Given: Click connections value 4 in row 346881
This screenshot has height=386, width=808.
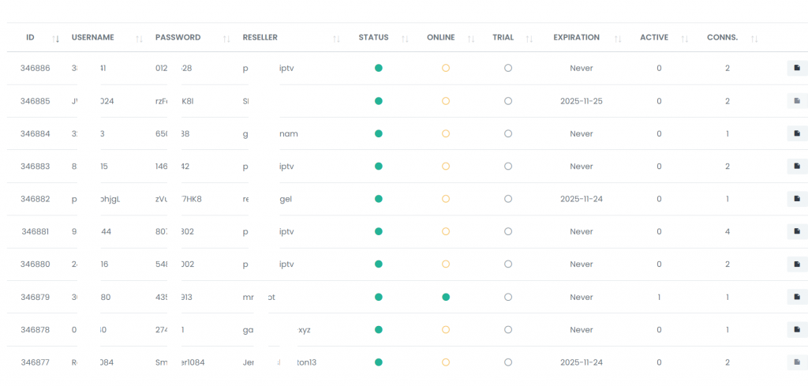Looking at the screenshot, I should tap(728, 231).
